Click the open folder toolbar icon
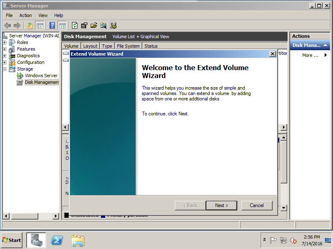The image size is (333, 249). [94, 26]
